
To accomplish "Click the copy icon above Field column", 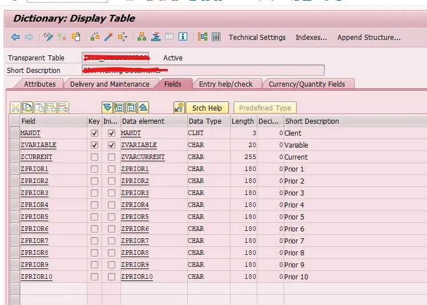I will click(27, 108).
